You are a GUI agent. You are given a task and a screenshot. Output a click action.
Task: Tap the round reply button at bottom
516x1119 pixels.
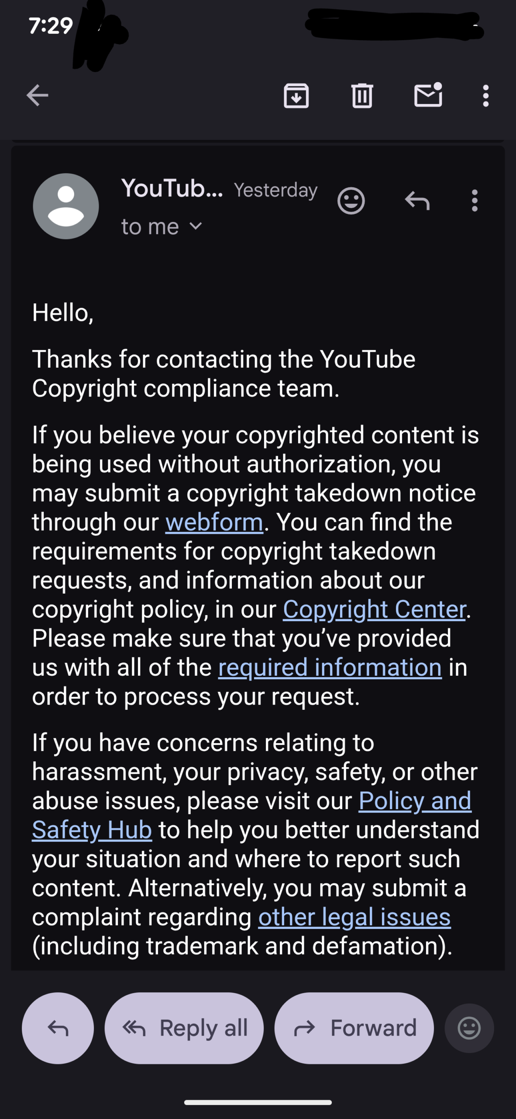coord(58,1028)
